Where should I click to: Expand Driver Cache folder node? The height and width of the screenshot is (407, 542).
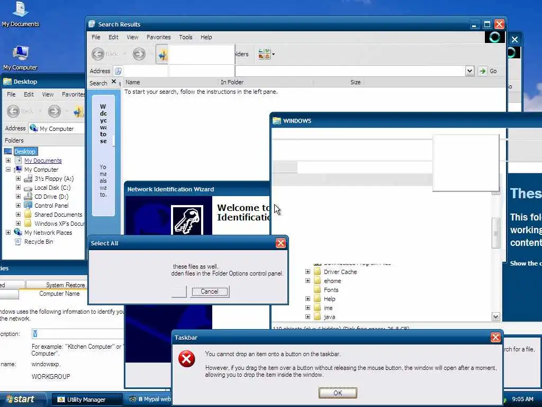(x=308, y=272)
